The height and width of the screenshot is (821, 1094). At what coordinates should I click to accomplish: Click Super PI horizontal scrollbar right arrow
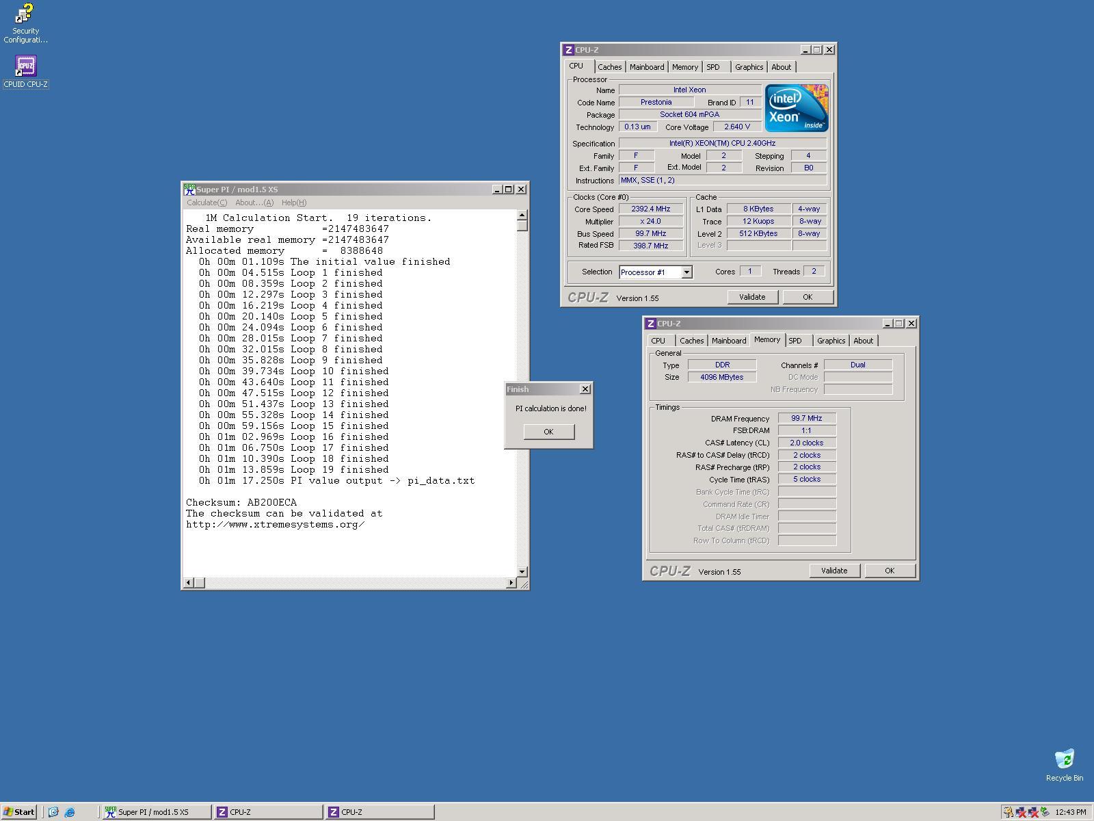point(511,583)
